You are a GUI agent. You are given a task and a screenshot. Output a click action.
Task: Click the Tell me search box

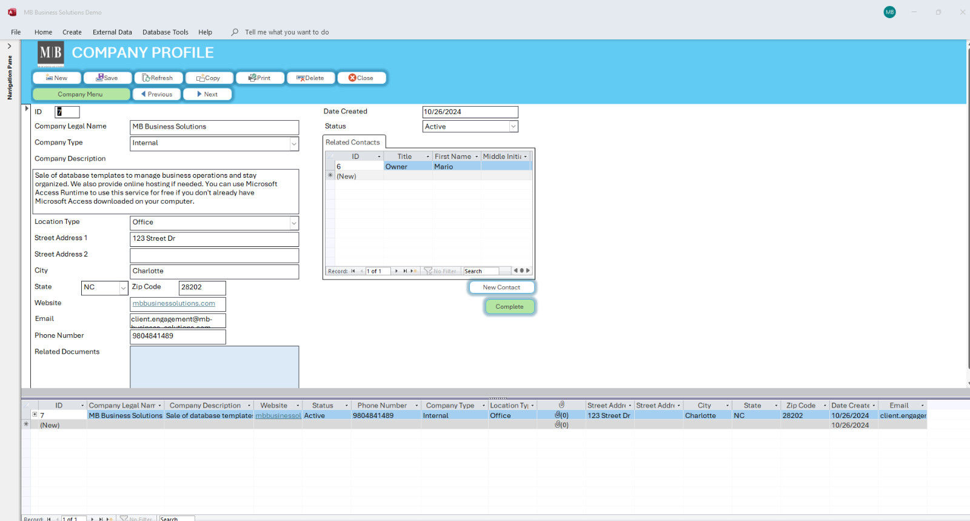point(287,32)
